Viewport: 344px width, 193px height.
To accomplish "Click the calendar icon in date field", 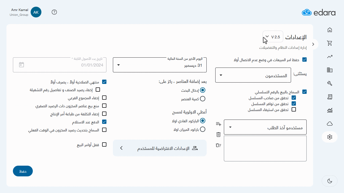I will click(21, 65).
